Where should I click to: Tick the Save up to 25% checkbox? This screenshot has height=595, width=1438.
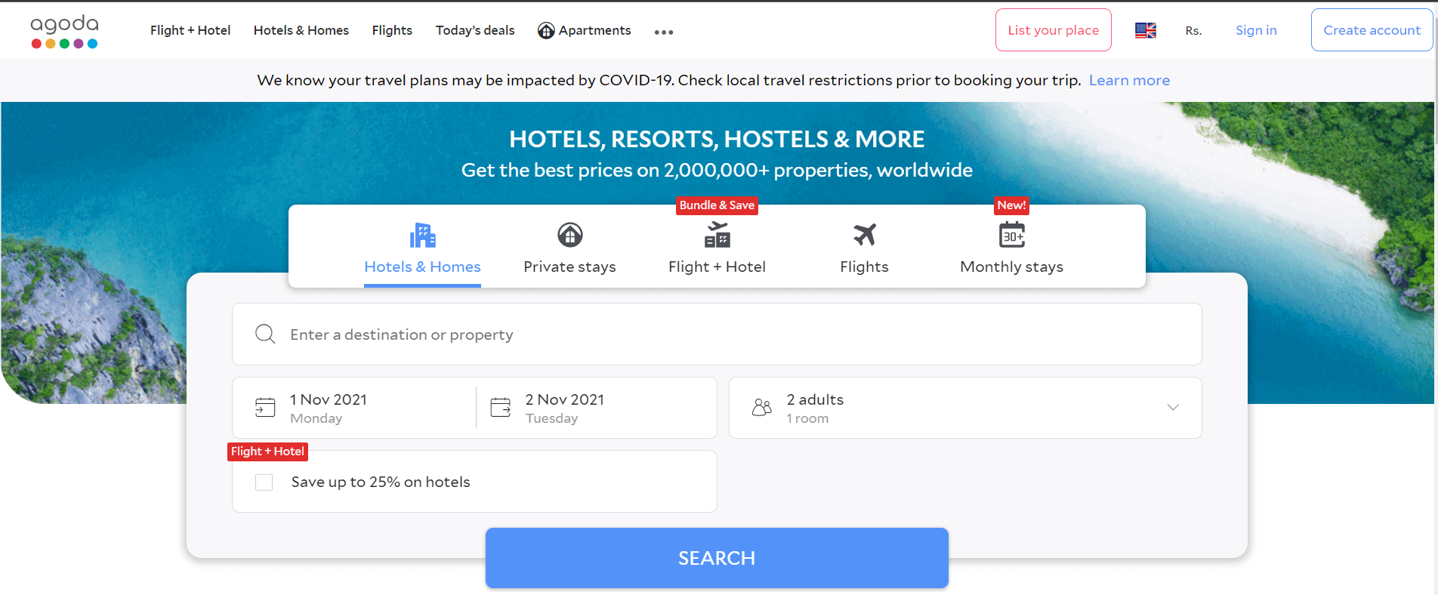(x=264, y=482)
